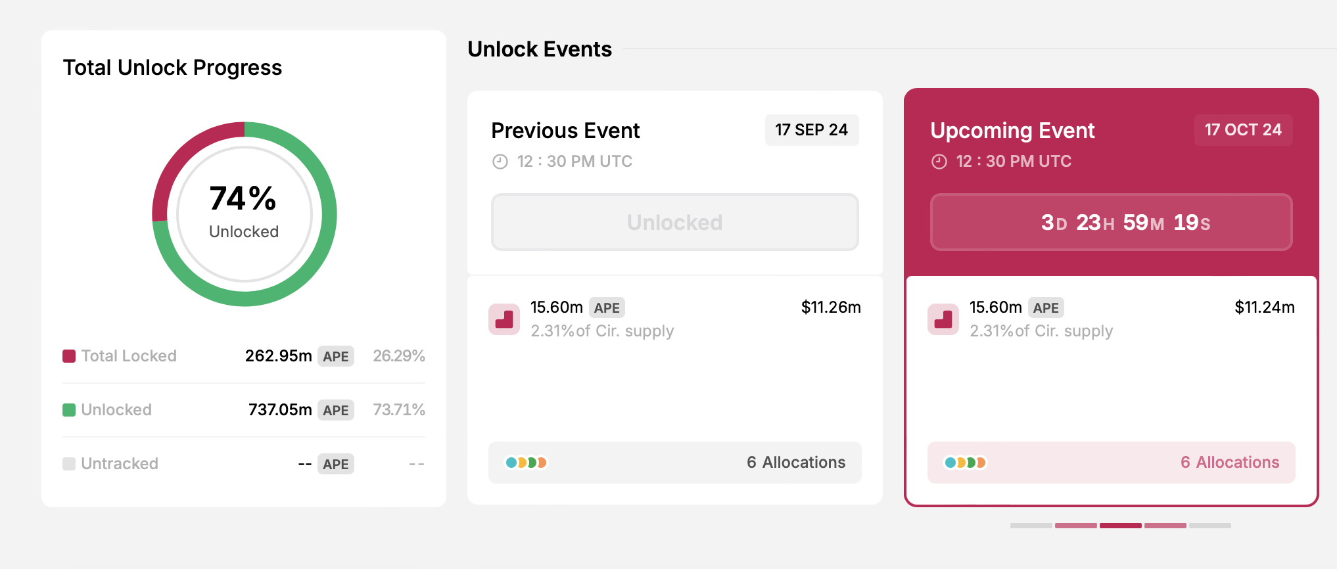This screenshot has height=569, width=1337.
Task: Click the Previous Event clock icon
Action: point(500,162)
